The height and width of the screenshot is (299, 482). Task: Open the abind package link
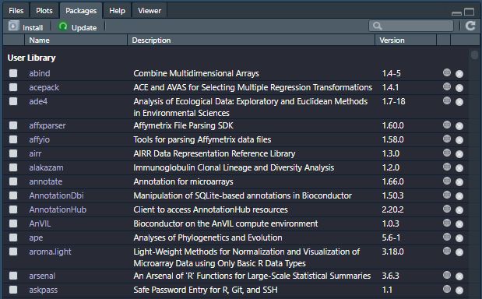pyautogui.click(x=40, y=73)
